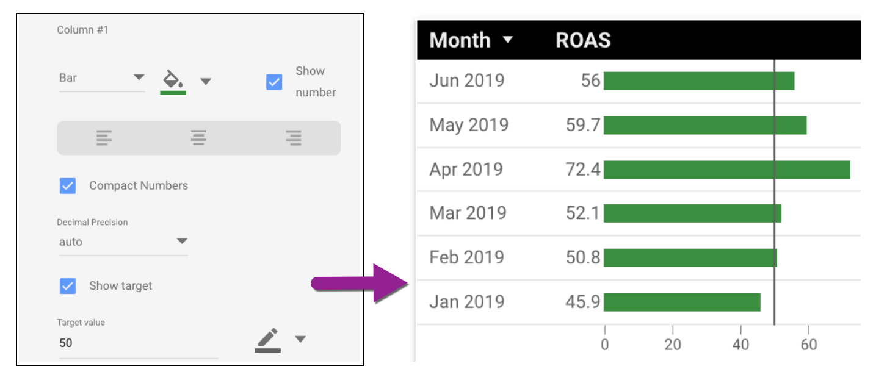
Task: Click the Month column header
Action: pyautogui.click(x=461, y=40)
